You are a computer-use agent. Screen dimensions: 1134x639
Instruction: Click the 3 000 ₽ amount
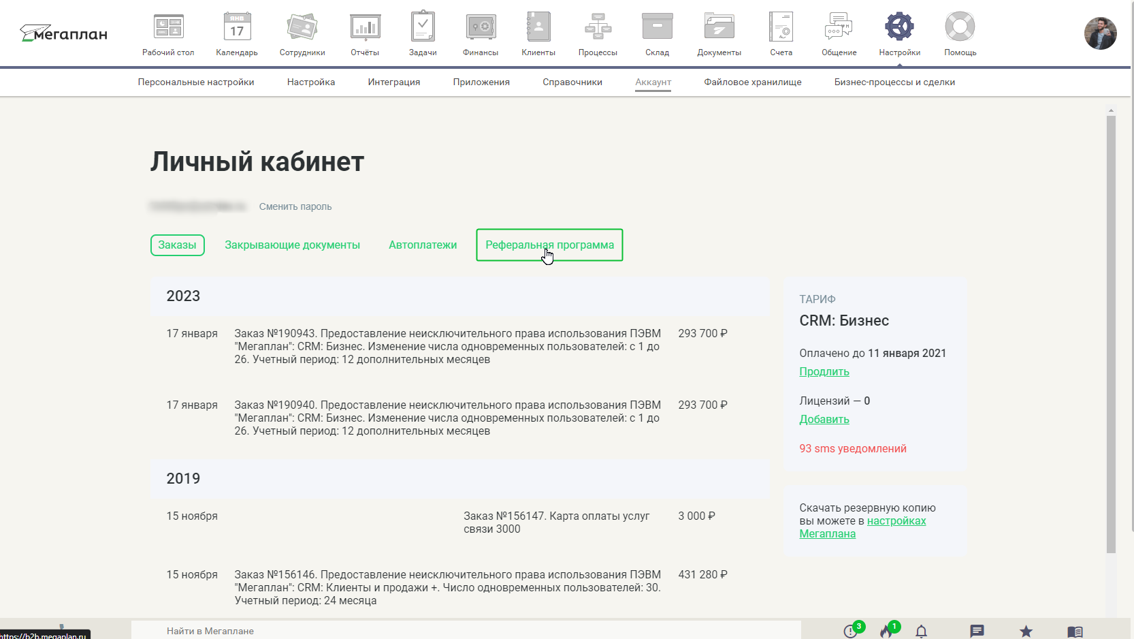tap(696, 516)
